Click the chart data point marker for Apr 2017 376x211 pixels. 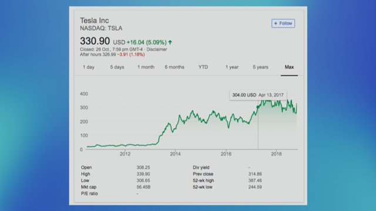258,107
